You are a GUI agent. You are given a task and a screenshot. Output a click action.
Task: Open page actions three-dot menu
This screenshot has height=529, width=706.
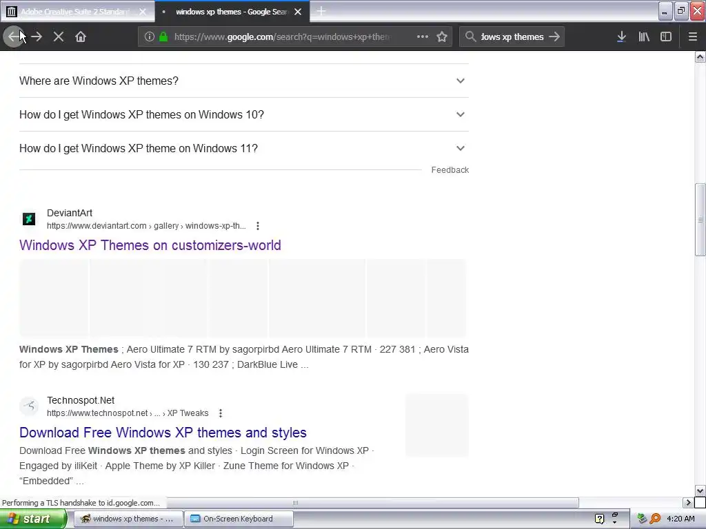click(423, 37)
